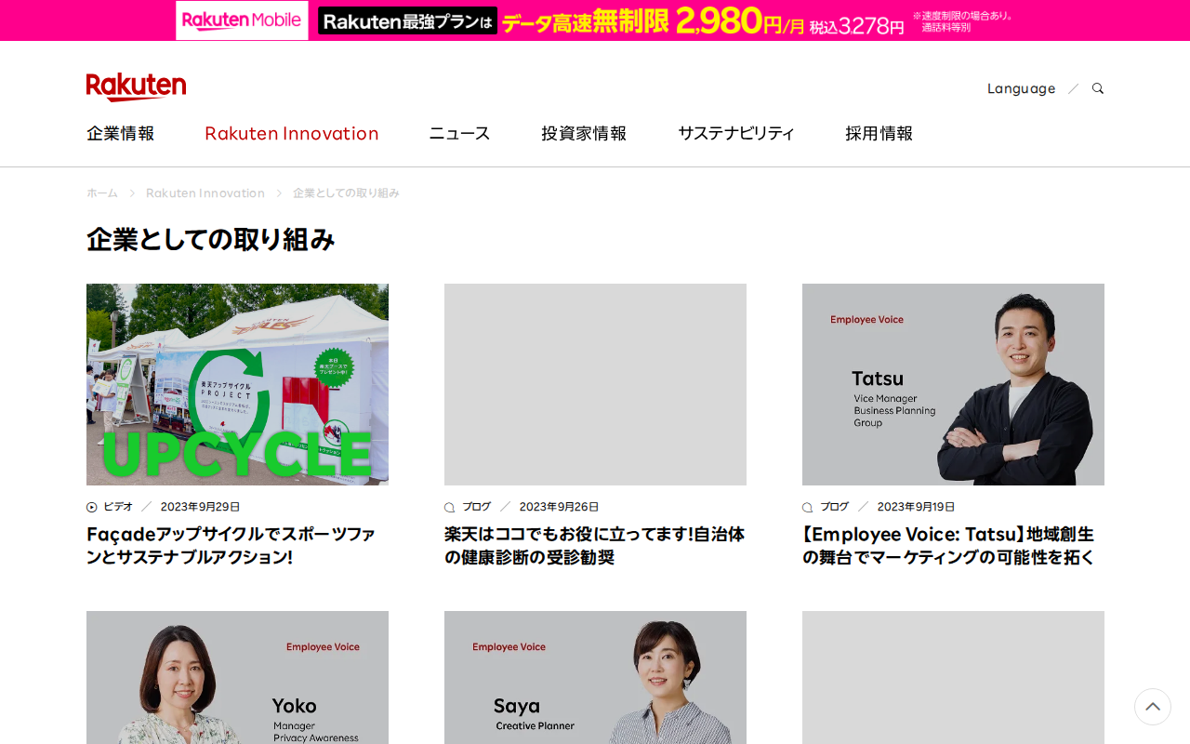
Task: Open the Façadeアップサイクル article title
Action: pos(231,546)
